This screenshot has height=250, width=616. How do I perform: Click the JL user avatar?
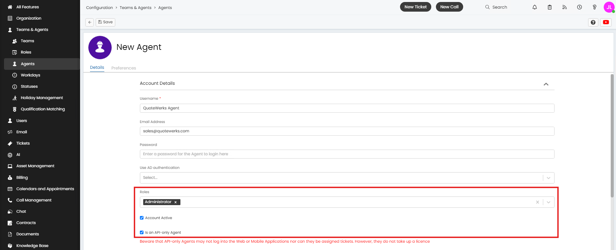pyautogui.click(x=609, y=7)
